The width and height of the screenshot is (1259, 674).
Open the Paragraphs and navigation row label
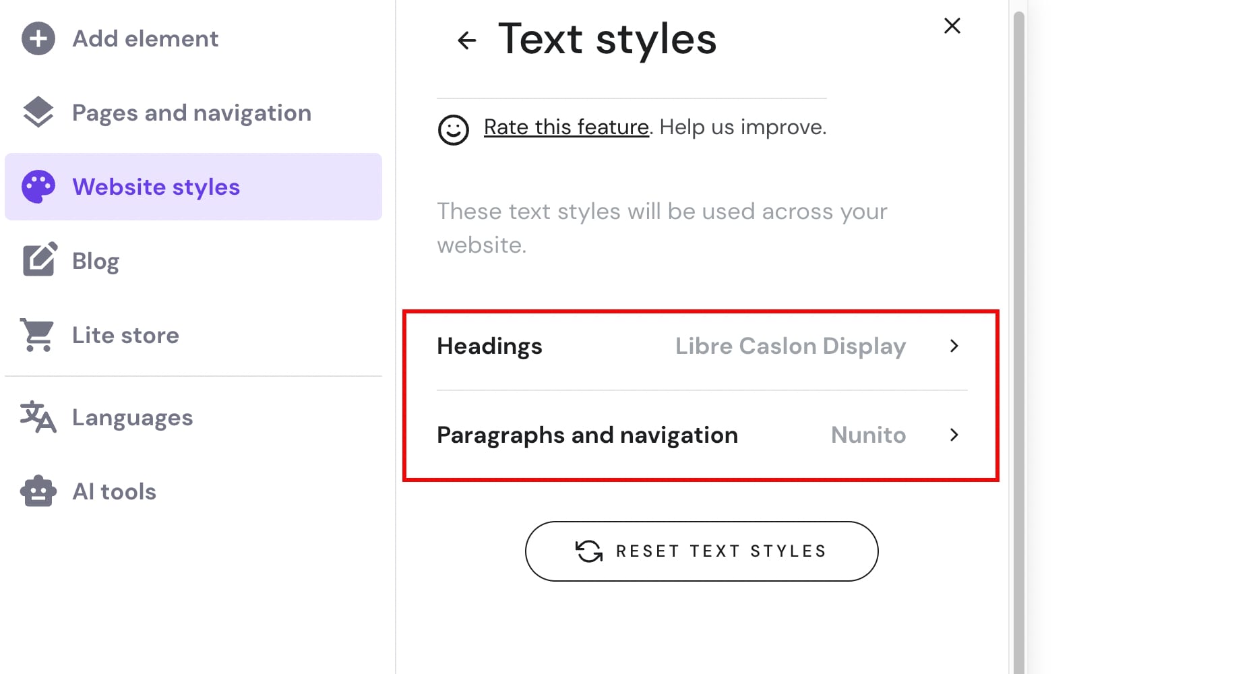click(587, 435)
